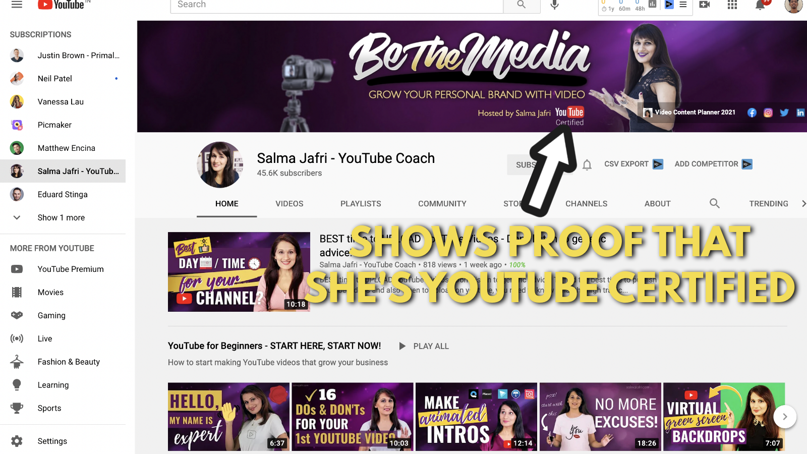Open the account avatar menu

pyautogui.click(x=794, y=5)
